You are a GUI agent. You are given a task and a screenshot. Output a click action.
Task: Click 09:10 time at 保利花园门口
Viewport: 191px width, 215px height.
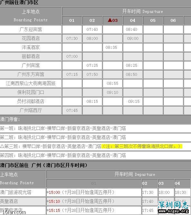[113, 92]
